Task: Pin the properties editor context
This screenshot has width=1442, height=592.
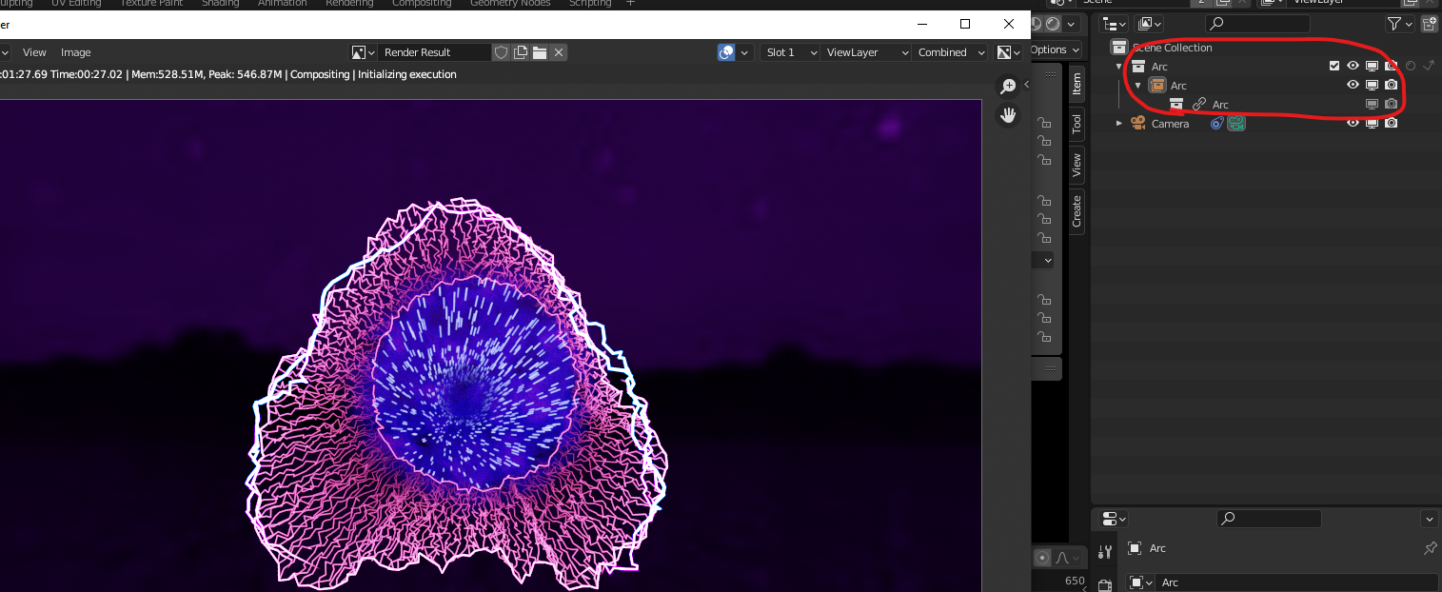Action: click(1430, 548)
